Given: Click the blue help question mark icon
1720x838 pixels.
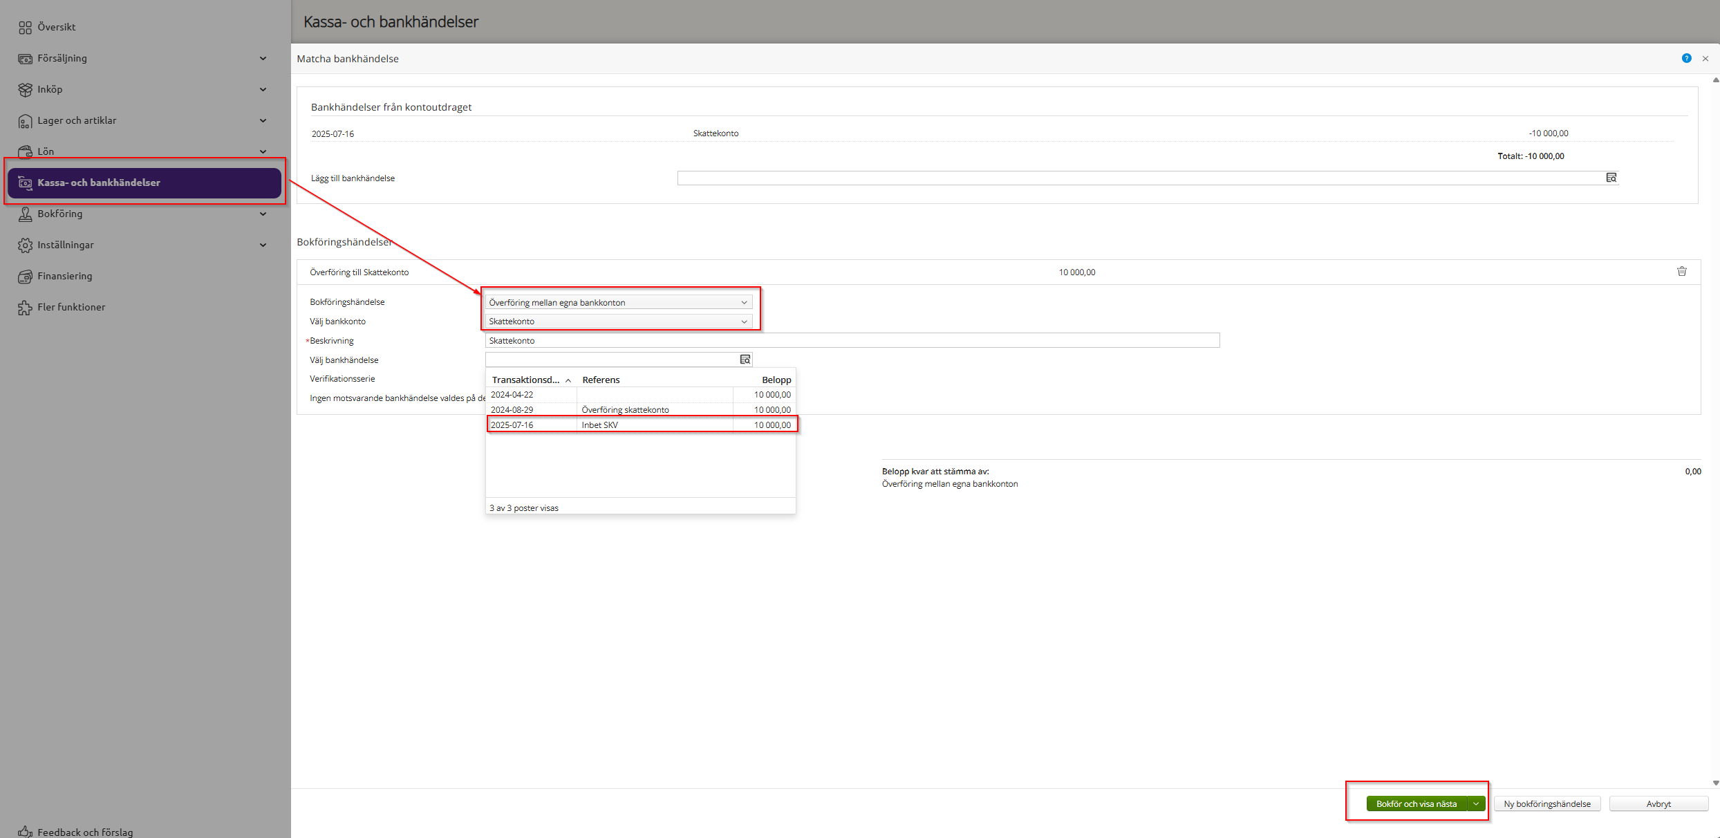Looking at the screenshot, I should coord(1686,58).
